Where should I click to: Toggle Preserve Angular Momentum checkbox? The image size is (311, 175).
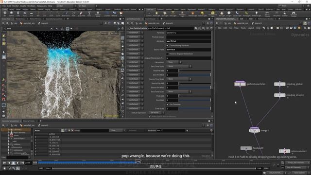click(167, 54)
